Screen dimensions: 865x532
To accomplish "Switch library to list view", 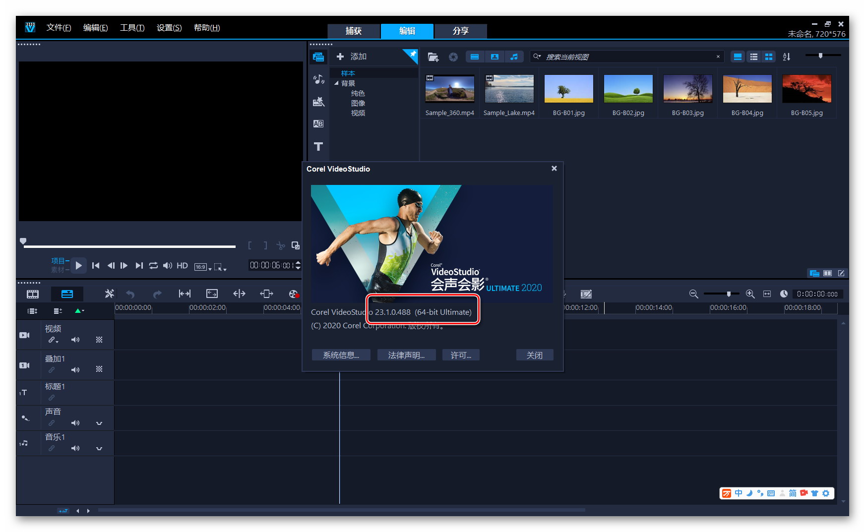I will [753, 57].
